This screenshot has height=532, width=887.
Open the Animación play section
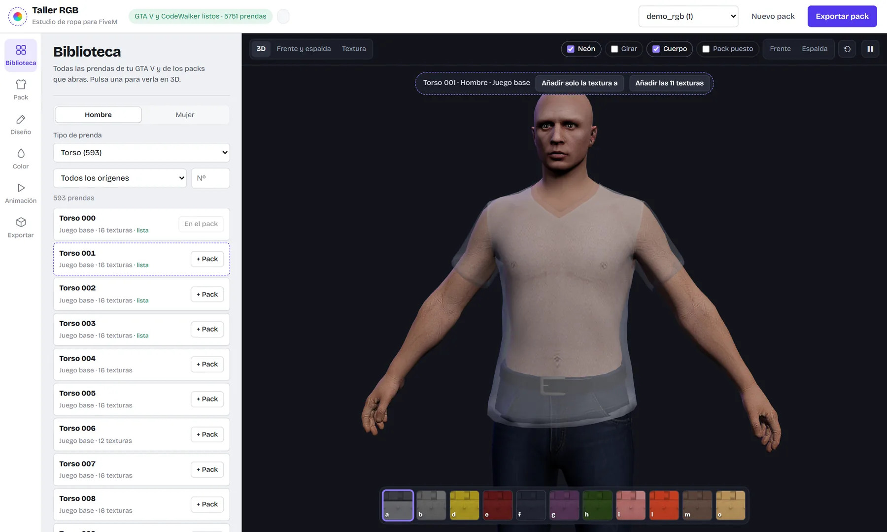coord(21,193)
